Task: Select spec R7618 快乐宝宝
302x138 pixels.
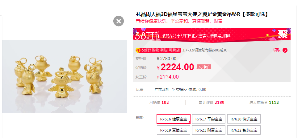Action: (x=244, y=119)
